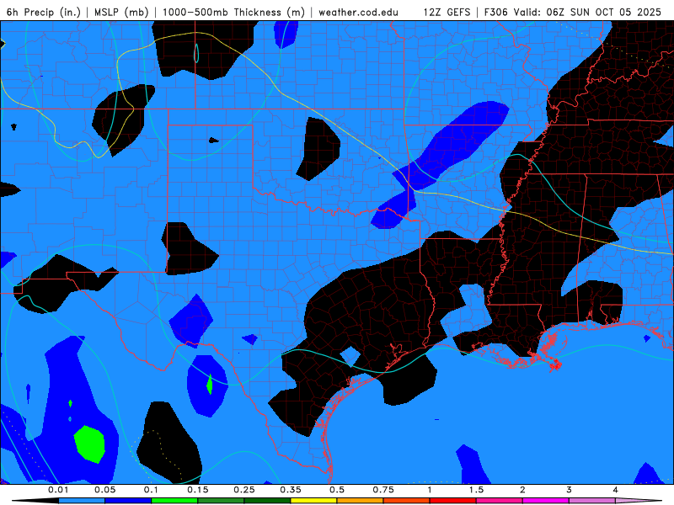
Task: Click the '0.01' legend label
Action: 58,490
